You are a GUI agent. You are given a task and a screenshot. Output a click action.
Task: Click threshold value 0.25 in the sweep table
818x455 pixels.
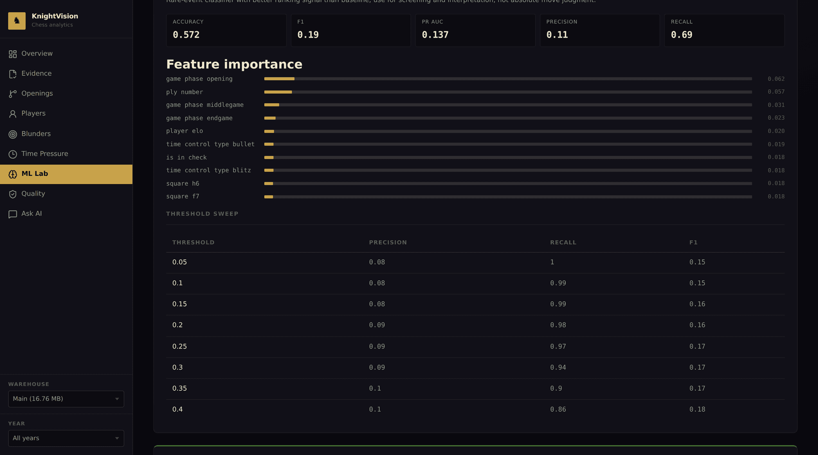click(180, 347)
